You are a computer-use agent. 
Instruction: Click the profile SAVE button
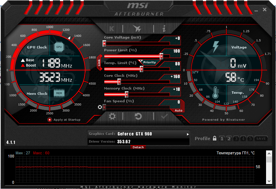(x=261, y=138)
